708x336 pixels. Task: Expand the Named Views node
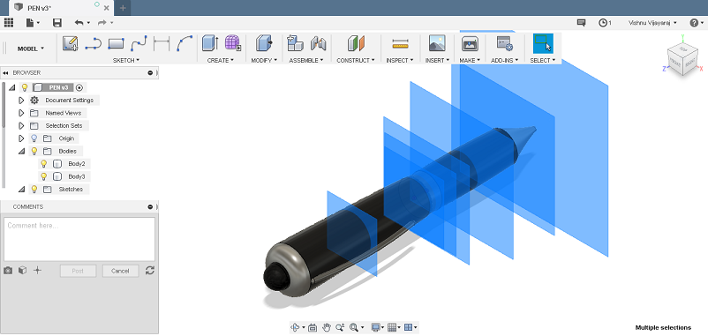(x=21, y=113)
